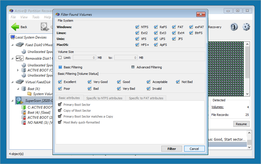Toggle the XFS checkbox

(x=137, y=39)
